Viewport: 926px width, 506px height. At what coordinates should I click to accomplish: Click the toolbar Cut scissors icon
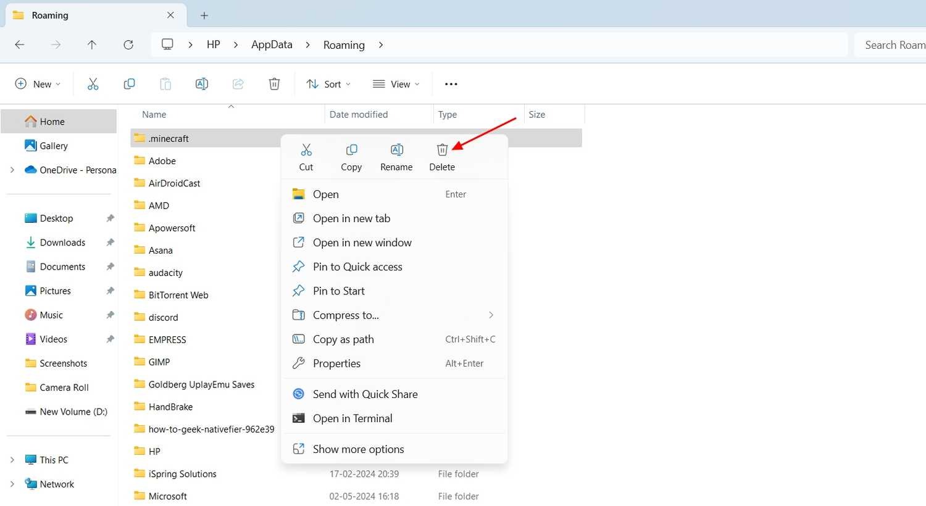pos(93,84)
